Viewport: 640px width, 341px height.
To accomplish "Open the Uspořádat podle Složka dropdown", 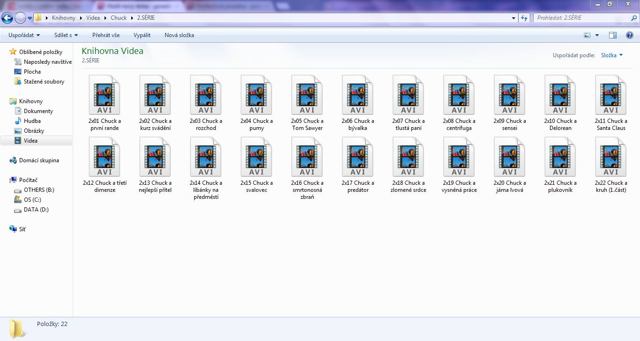I will coord(612,55).
